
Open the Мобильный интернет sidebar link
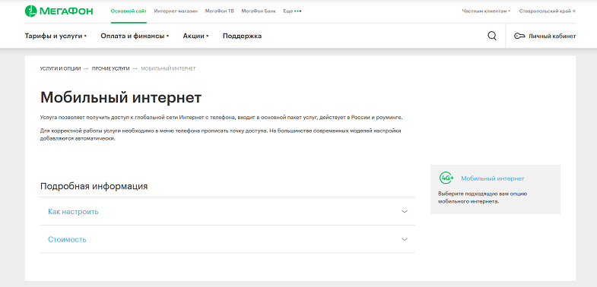click(493, 178)
